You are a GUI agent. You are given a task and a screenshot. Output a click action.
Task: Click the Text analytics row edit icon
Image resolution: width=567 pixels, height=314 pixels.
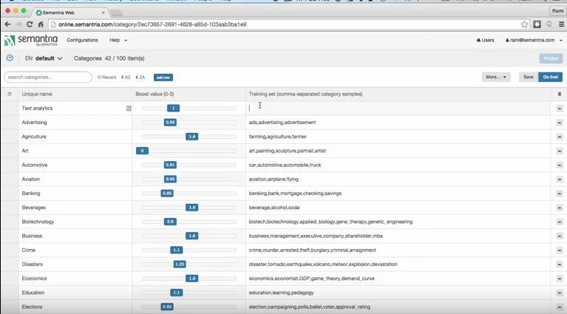(x=129, y=108)
